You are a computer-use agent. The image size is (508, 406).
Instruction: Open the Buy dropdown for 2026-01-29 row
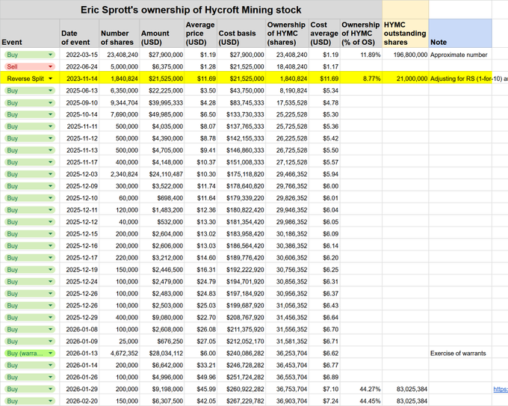tap(30, 389)
